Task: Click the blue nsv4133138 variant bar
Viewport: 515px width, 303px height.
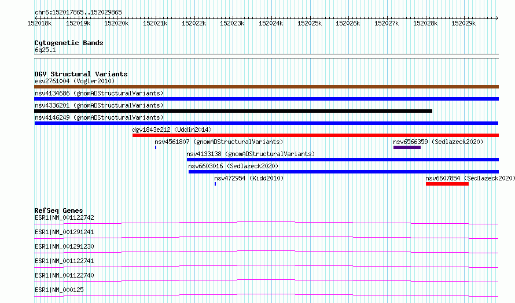Action: (343, 160)
